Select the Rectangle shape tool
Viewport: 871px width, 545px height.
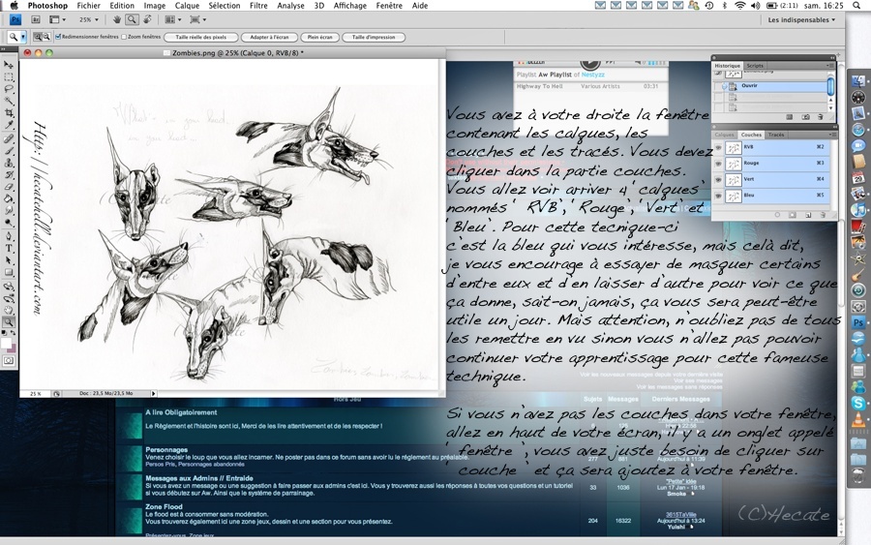coord(9,273)
